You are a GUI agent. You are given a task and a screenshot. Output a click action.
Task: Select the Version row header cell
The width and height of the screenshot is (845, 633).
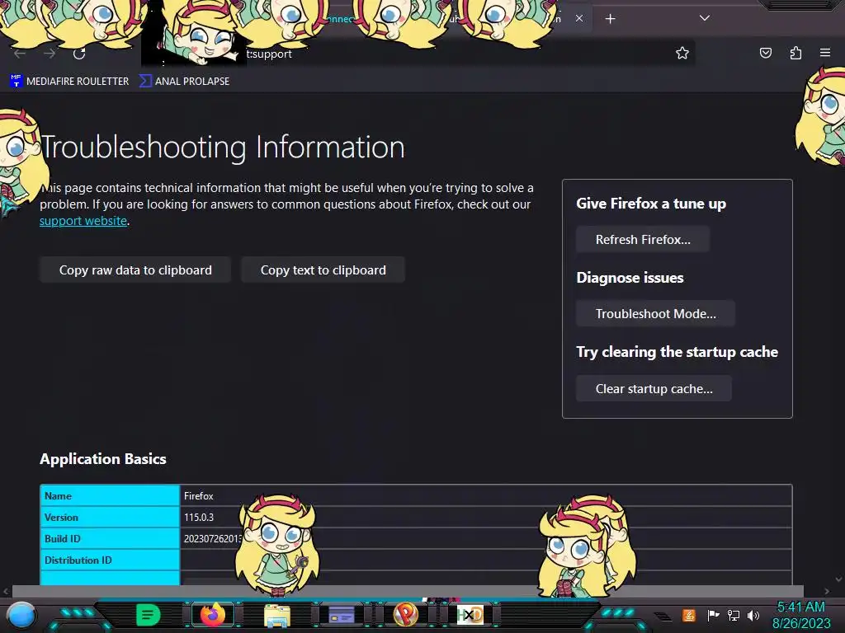point(110,518)
